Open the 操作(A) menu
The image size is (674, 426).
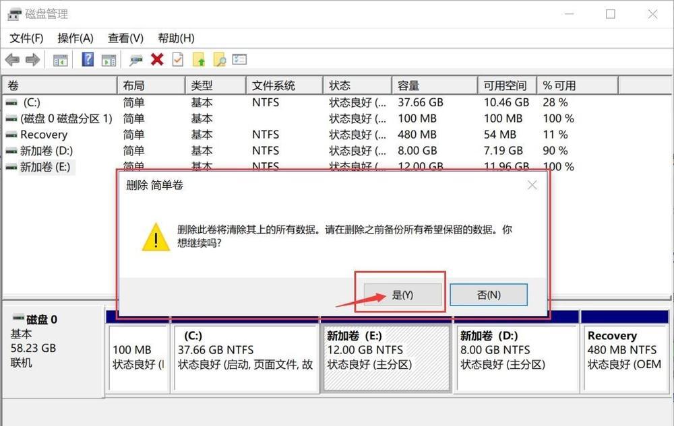(75, 38)
